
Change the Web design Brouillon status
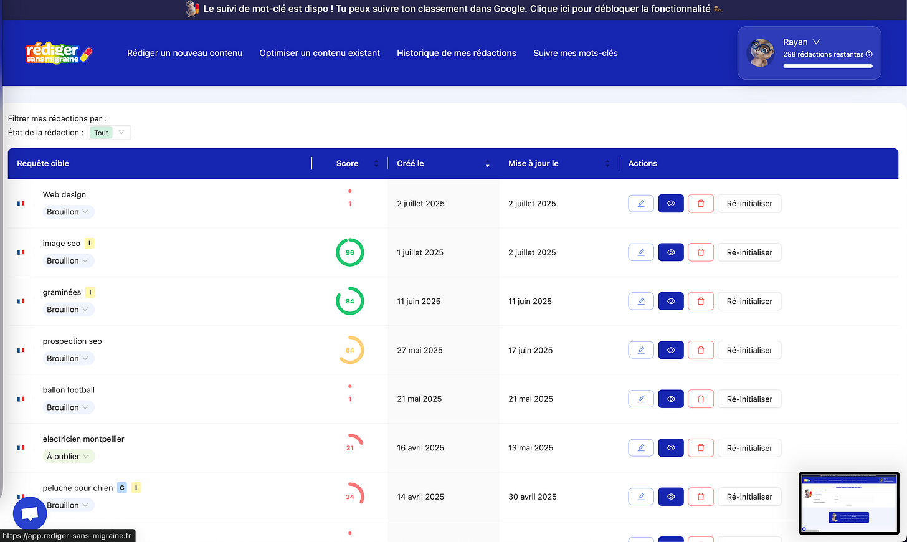pyautogui.click(x=68, y=212)
